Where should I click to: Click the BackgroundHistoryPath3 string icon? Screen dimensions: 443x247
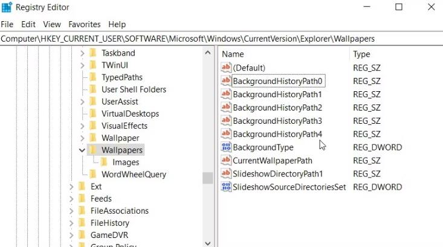[x=226, y=121]
